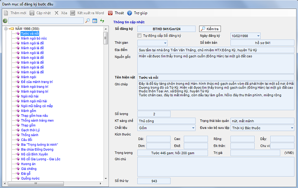Select Mảnh ngói mũi hài item
The width and height of the screenshot is (298, 188).
point(34,101)
